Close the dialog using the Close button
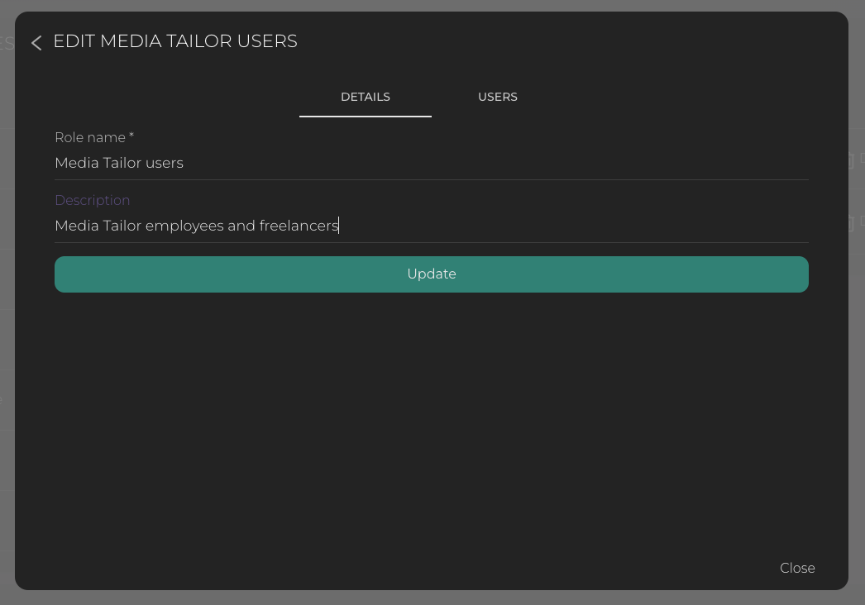The image size is (865, 605). click(796, 568)
